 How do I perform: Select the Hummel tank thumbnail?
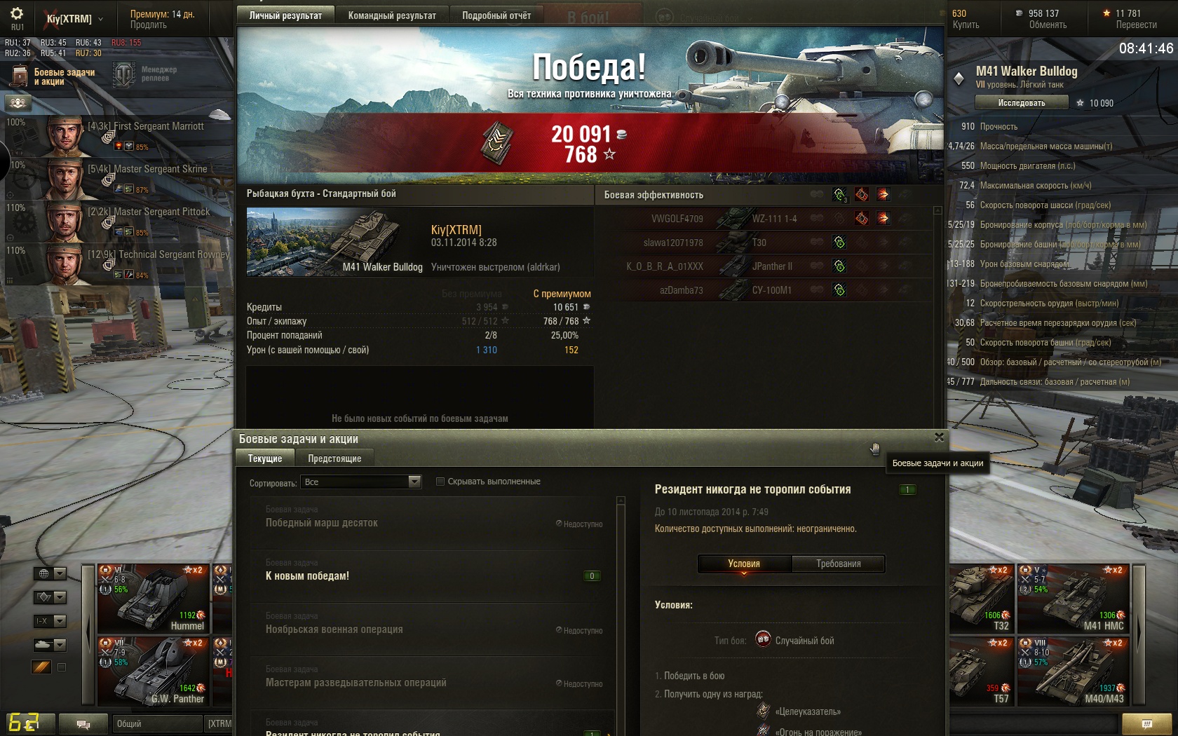[153, 598]
